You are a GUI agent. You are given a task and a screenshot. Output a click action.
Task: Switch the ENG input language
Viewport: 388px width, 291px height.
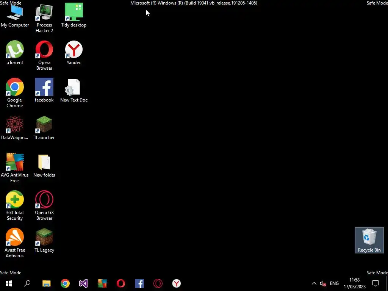(334, 283)
